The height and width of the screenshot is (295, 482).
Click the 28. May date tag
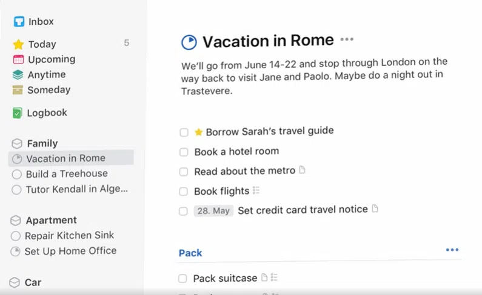click(x=213, y=210)
